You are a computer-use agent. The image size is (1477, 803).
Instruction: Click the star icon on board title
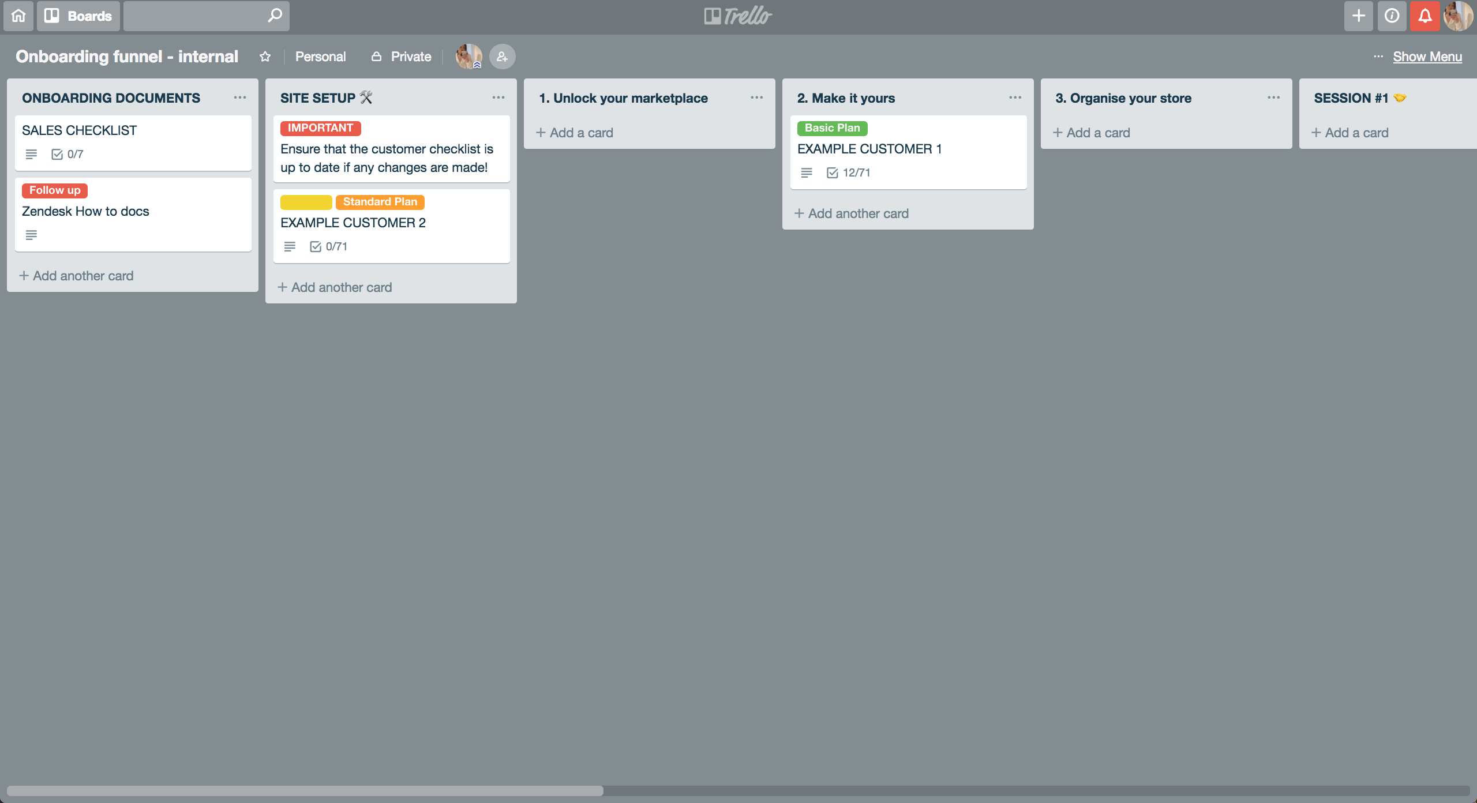click(265, 57)
